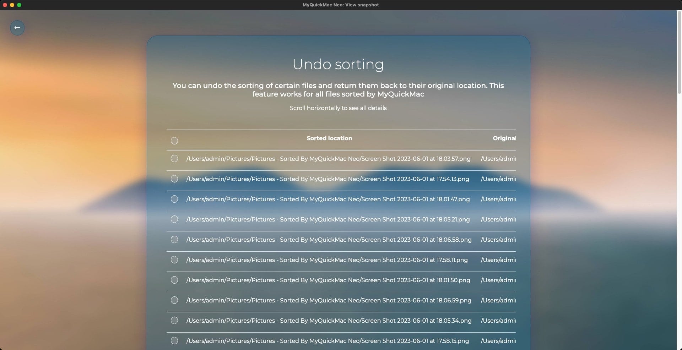682x350 pixels.
Task: Tick the checkbox for Screen Shot 17.58.15.png
Action: click(174, 341)
